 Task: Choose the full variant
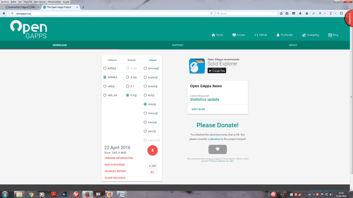tap(145, 95)
